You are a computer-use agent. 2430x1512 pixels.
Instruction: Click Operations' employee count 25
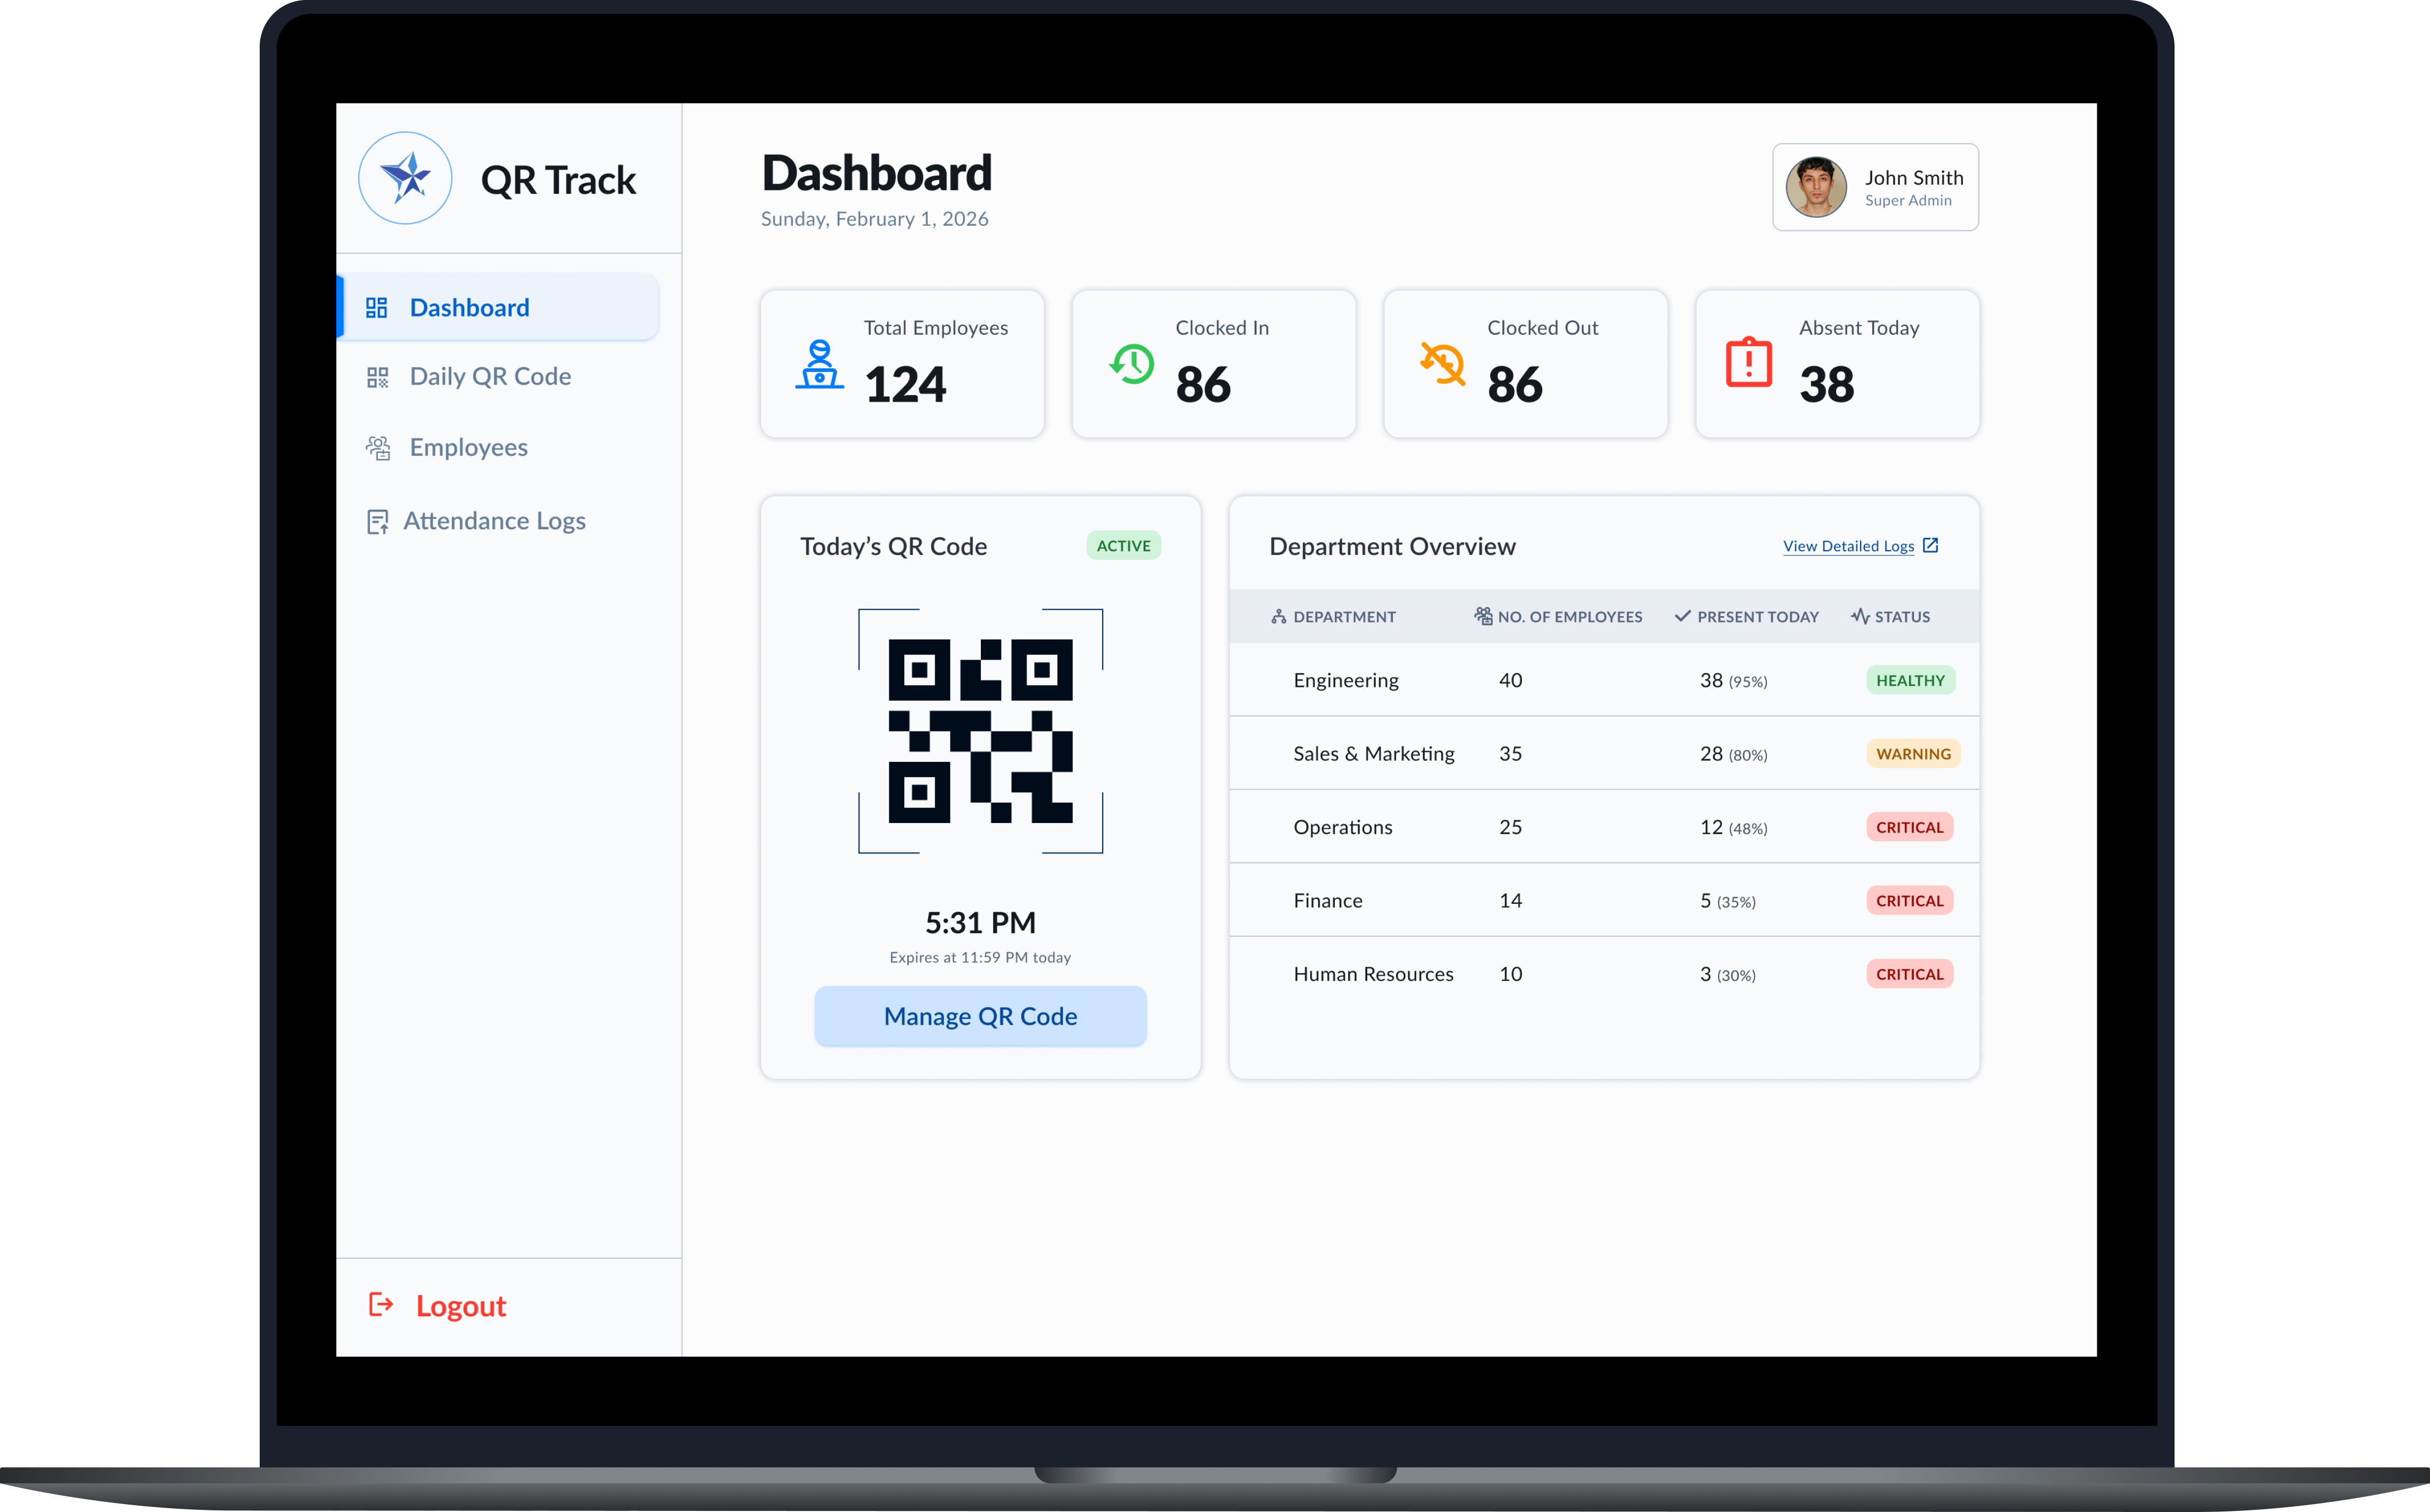(1510, 827)
